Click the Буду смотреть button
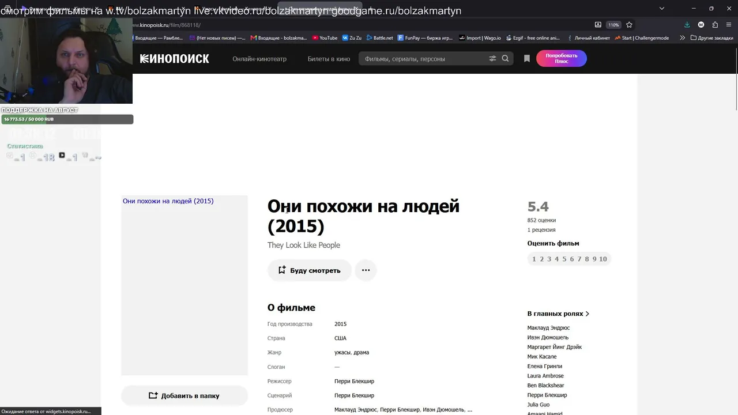 click(310, 270)
